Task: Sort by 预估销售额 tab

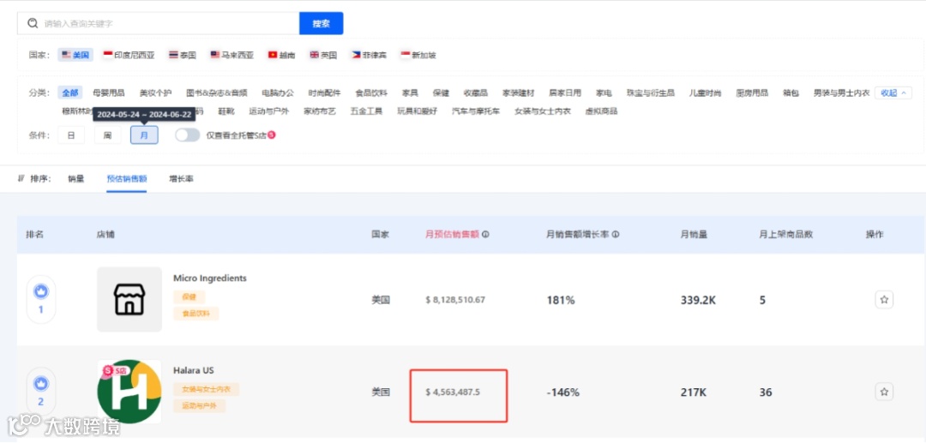Action: tap(126, 178)
